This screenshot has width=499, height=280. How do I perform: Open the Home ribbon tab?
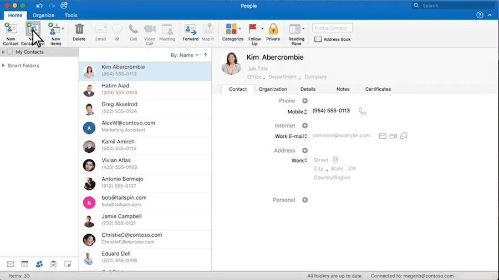(x=15, y=15)
